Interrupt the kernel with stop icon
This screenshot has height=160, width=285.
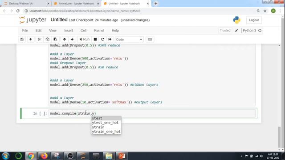tap(95, 40)
